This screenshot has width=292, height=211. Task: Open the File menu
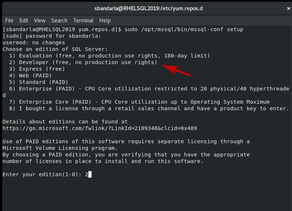coord(9,21)
